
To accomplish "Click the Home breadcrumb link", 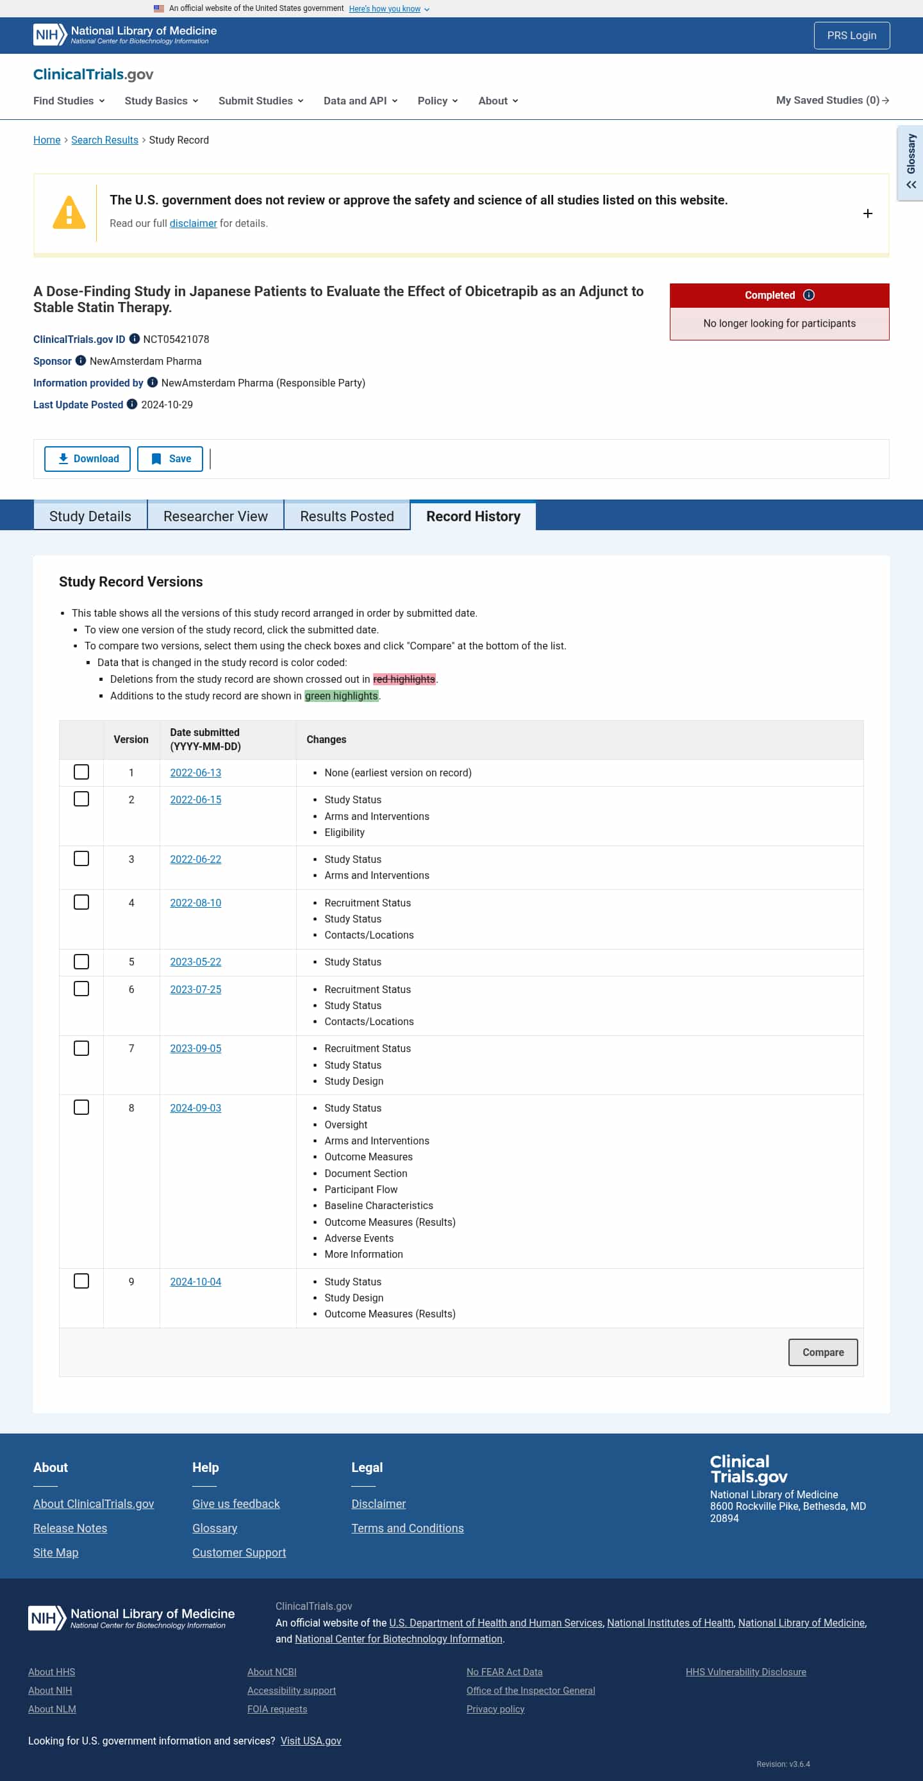I will (x=47, y=140).
